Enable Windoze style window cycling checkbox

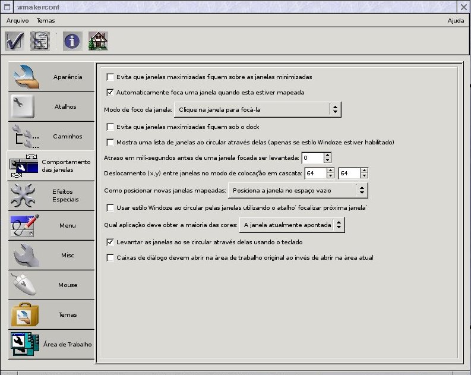coord(110,208)
